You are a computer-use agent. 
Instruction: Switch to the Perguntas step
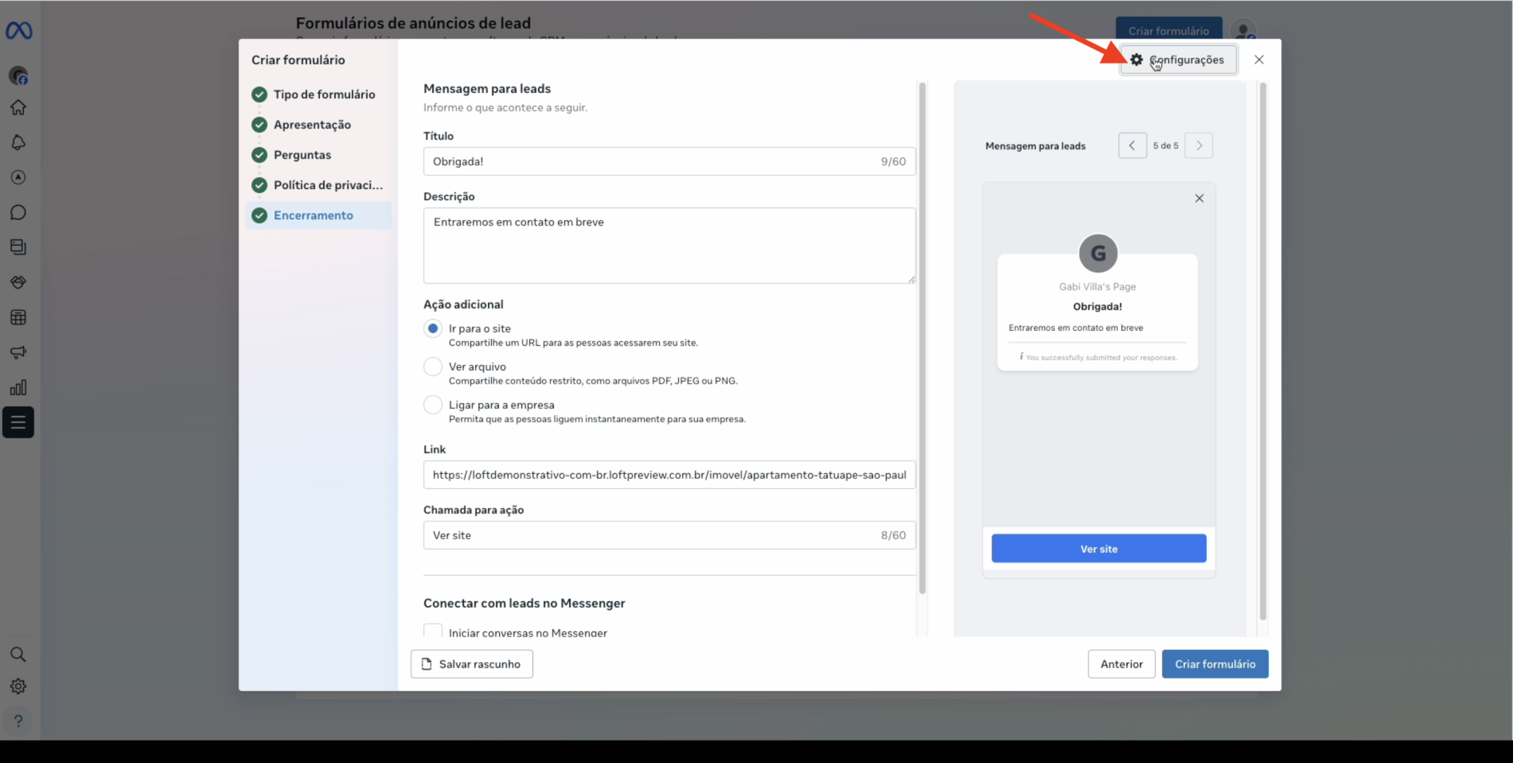coord(302,155)
